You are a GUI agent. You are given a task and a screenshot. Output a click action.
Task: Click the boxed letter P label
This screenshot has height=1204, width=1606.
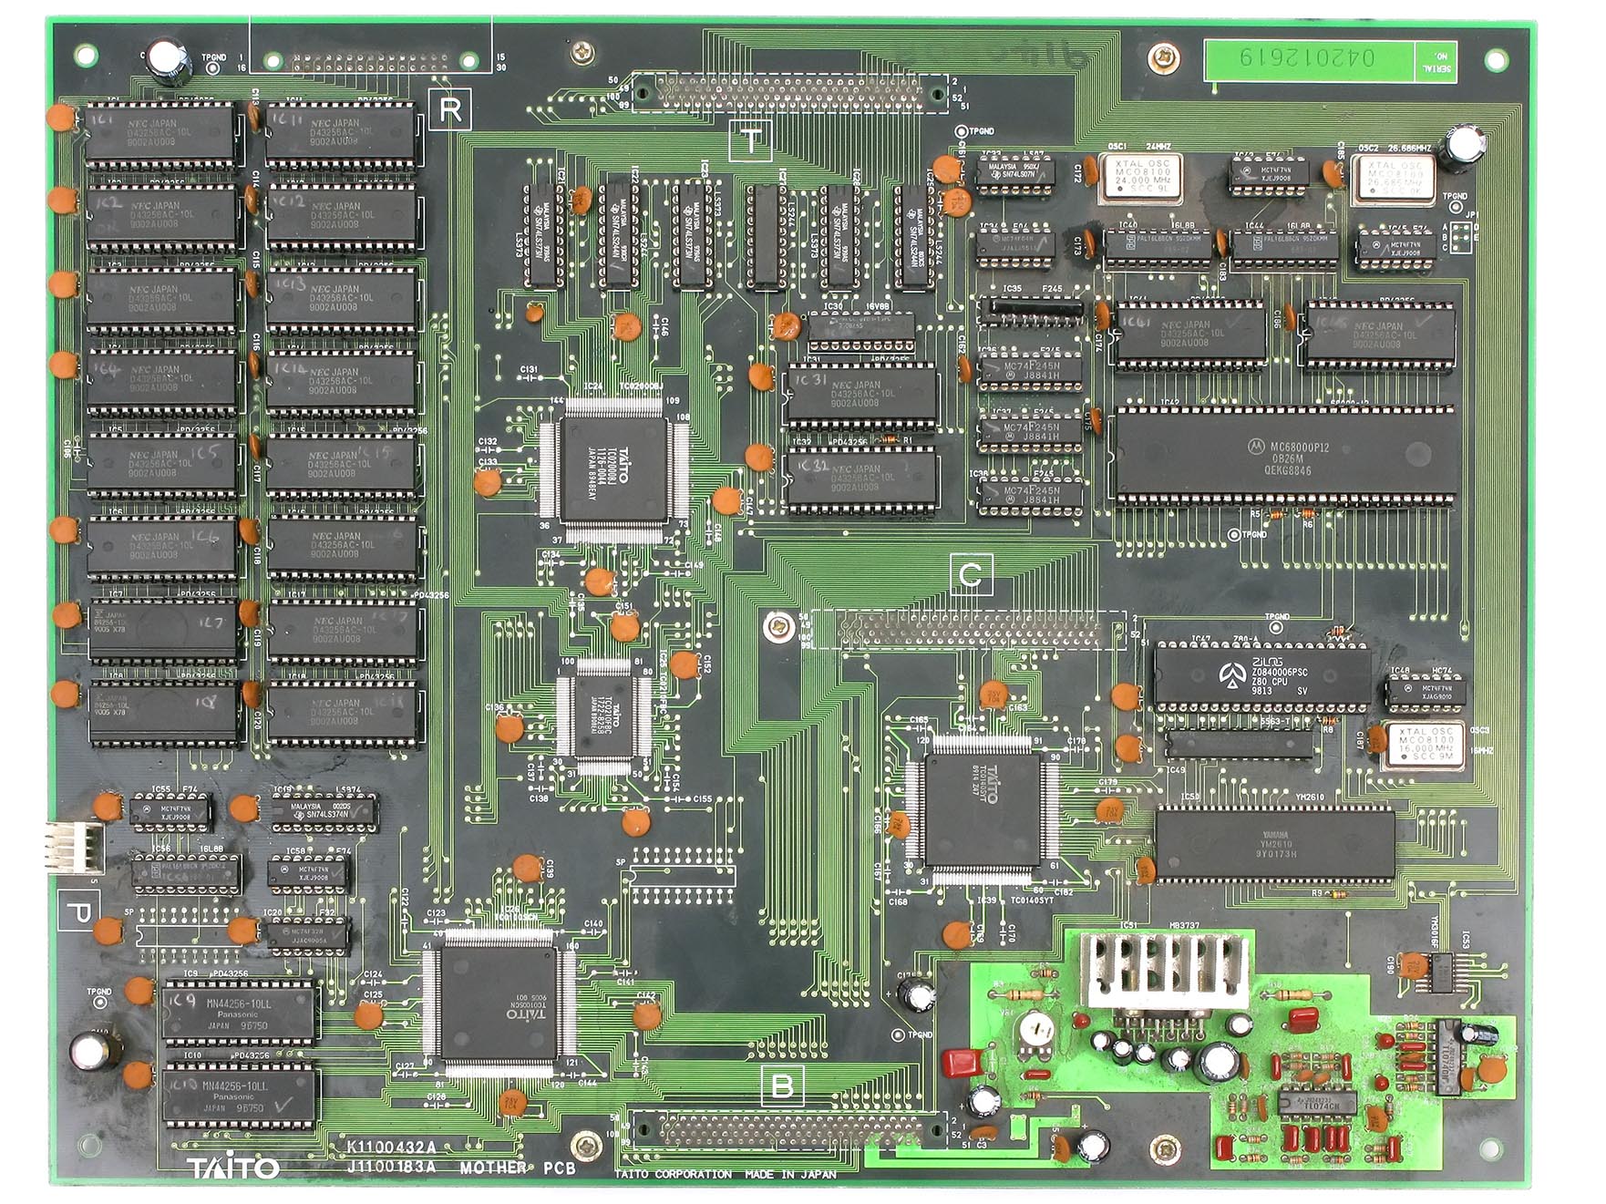(x=80, y=911)
